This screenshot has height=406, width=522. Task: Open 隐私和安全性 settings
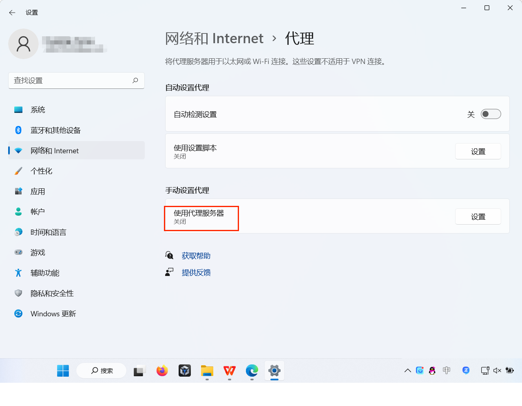(x=76, y=293)
